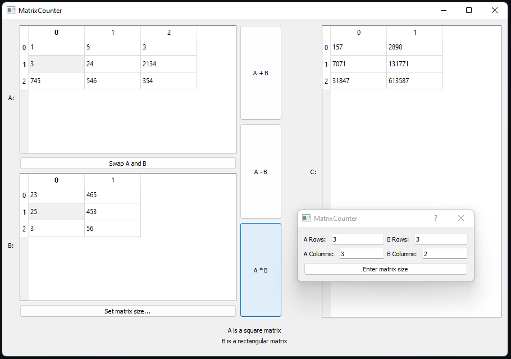Swap matrices with Swap A and B button
The height and width of the screenshot is (359, 511).
[128, 163]
